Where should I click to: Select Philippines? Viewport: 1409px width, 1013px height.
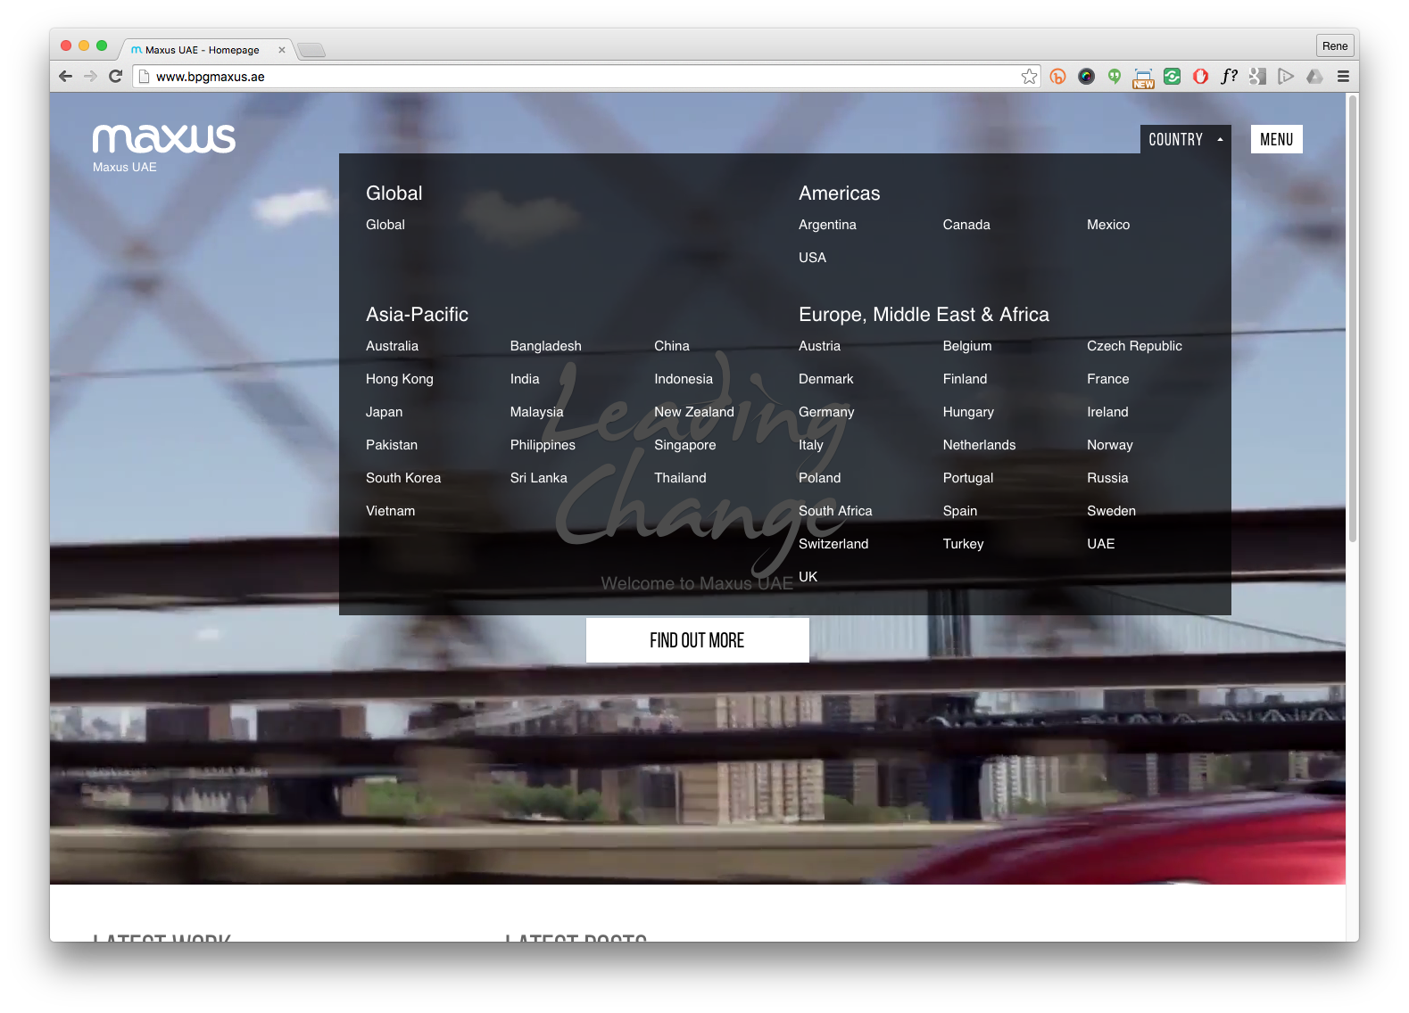[x=543, y=445]
